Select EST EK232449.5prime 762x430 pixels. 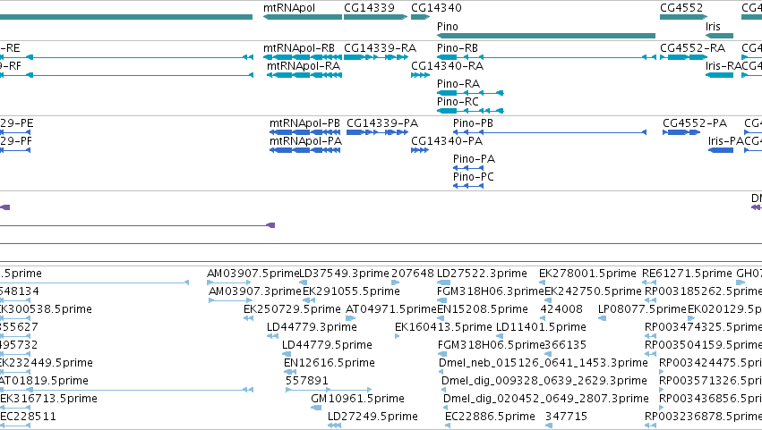tap(47, 364)
